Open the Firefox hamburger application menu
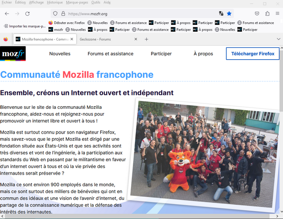 (x=277, y=13)
